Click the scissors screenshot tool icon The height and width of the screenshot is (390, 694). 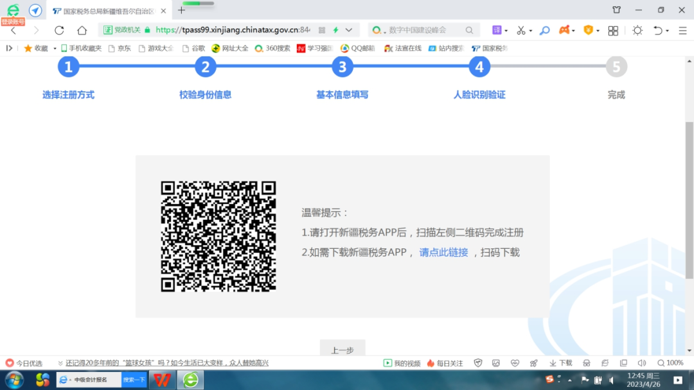(520, 30)
